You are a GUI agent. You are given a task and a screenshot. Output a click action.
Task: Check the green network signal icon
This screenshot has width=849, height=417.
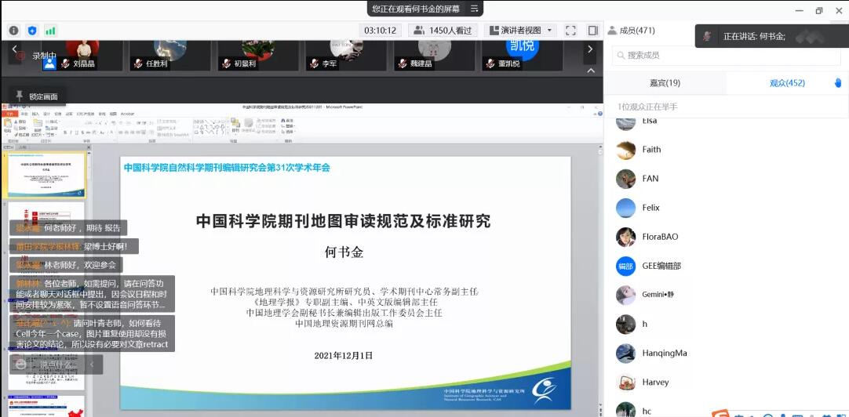50,31
